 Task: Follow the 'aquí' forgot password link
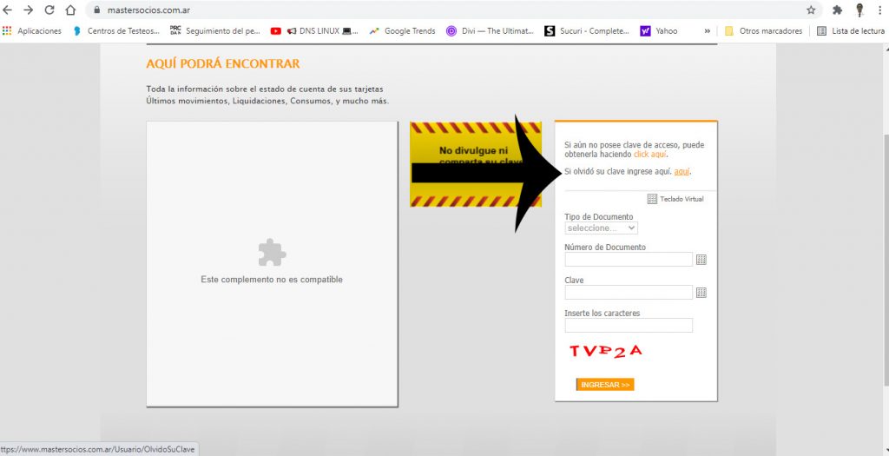[682, 171]
